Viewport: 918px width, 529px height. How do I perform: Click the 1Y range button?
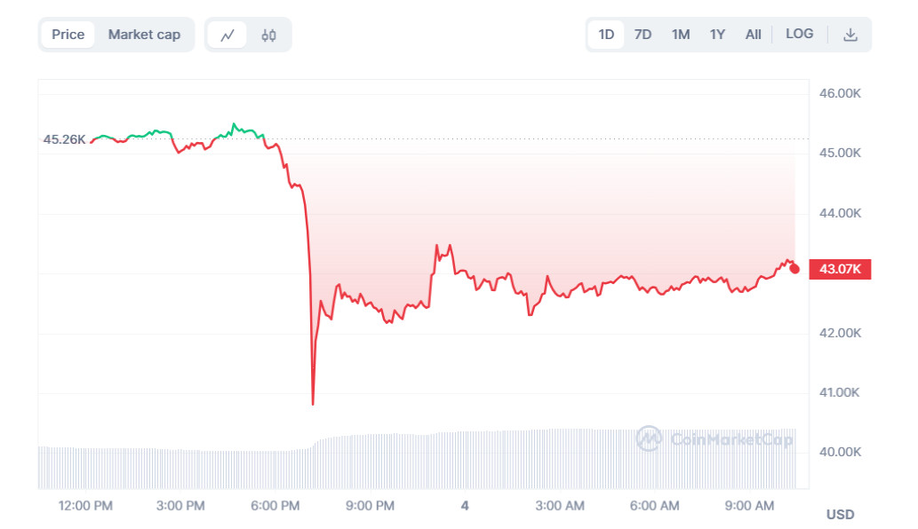click(x=717, y=34)
